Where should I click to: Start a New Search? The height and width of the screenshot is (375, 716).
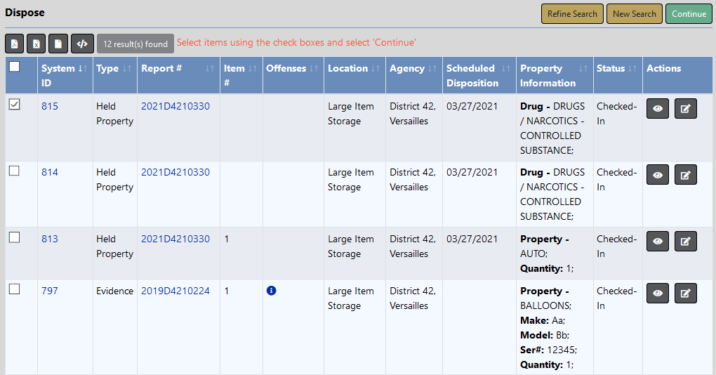pyautogui.click(x=634, y=14)
